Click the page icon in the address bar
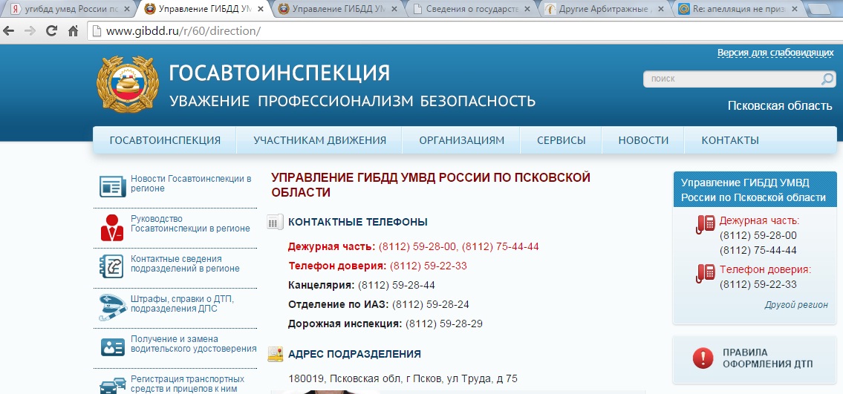843x394 pixels. click(x=97, y=31)
